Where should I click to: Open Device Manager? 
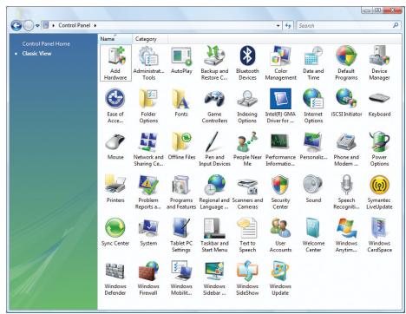coord(379,63)
